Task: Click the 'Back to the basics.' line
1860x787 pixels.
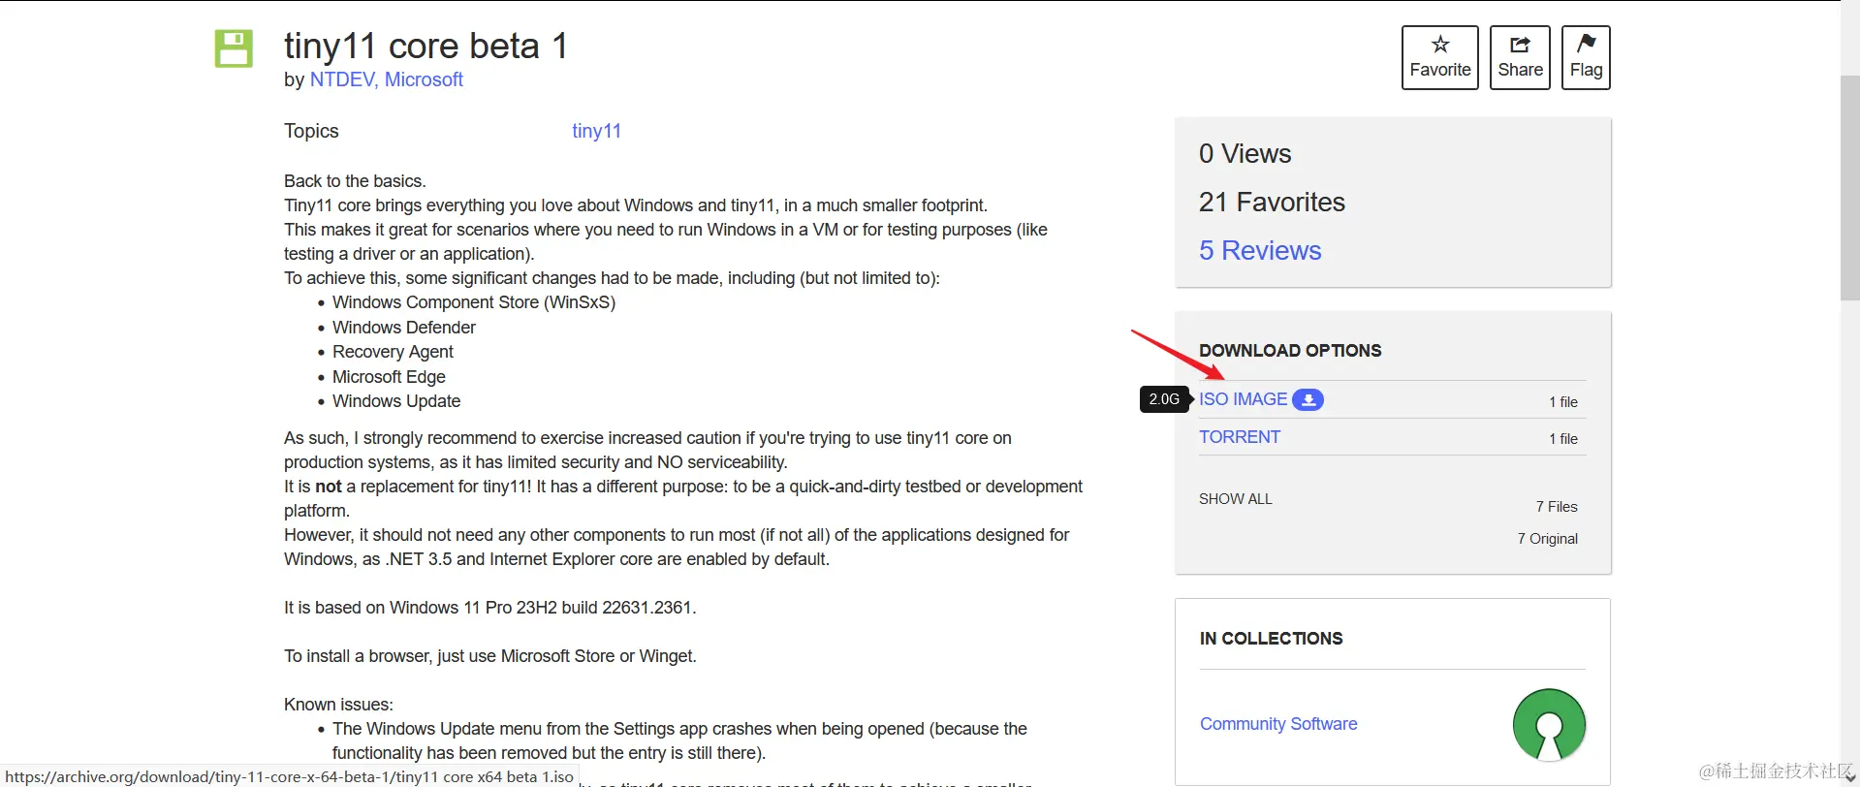Action: coord(355,181)
